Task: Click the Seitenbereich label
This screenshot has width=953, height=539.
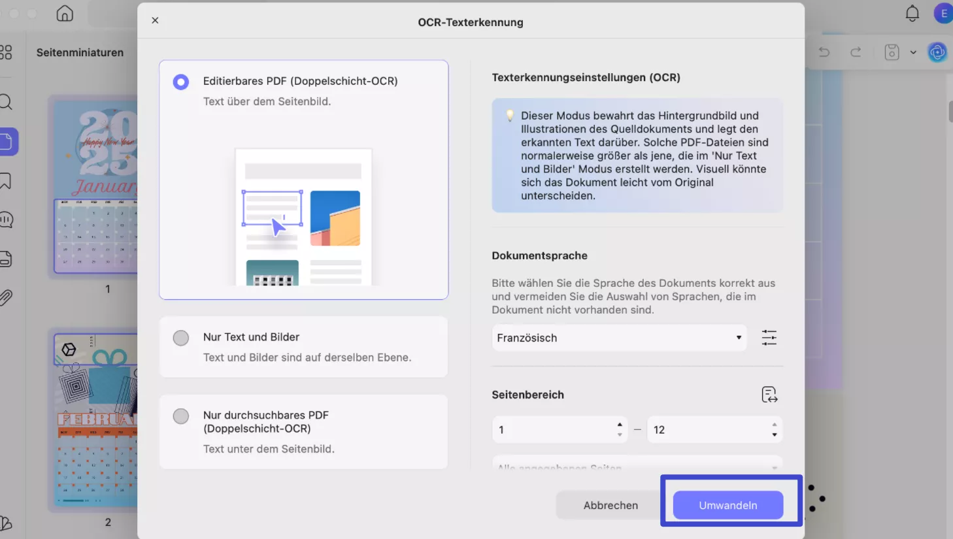Action: click(x=527, y=395)
